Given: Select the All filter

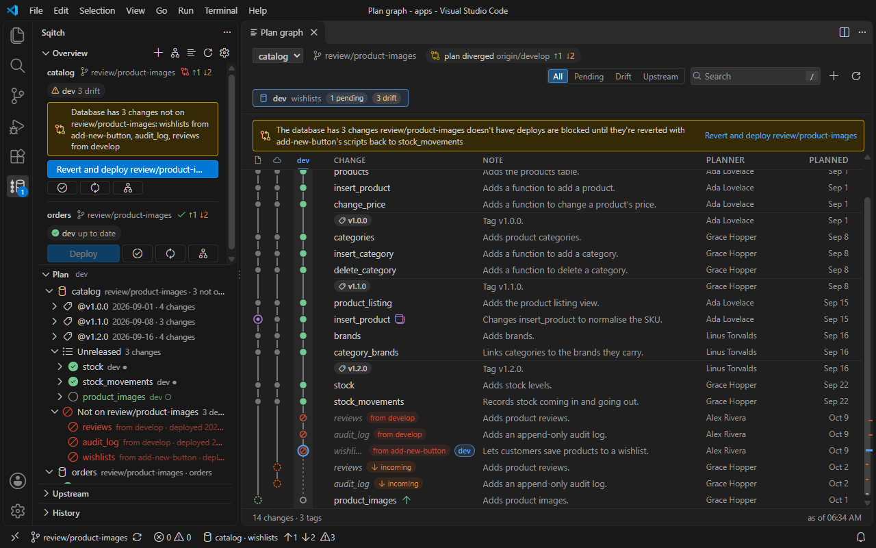Looking at the screenshot, I should [558, 77].
